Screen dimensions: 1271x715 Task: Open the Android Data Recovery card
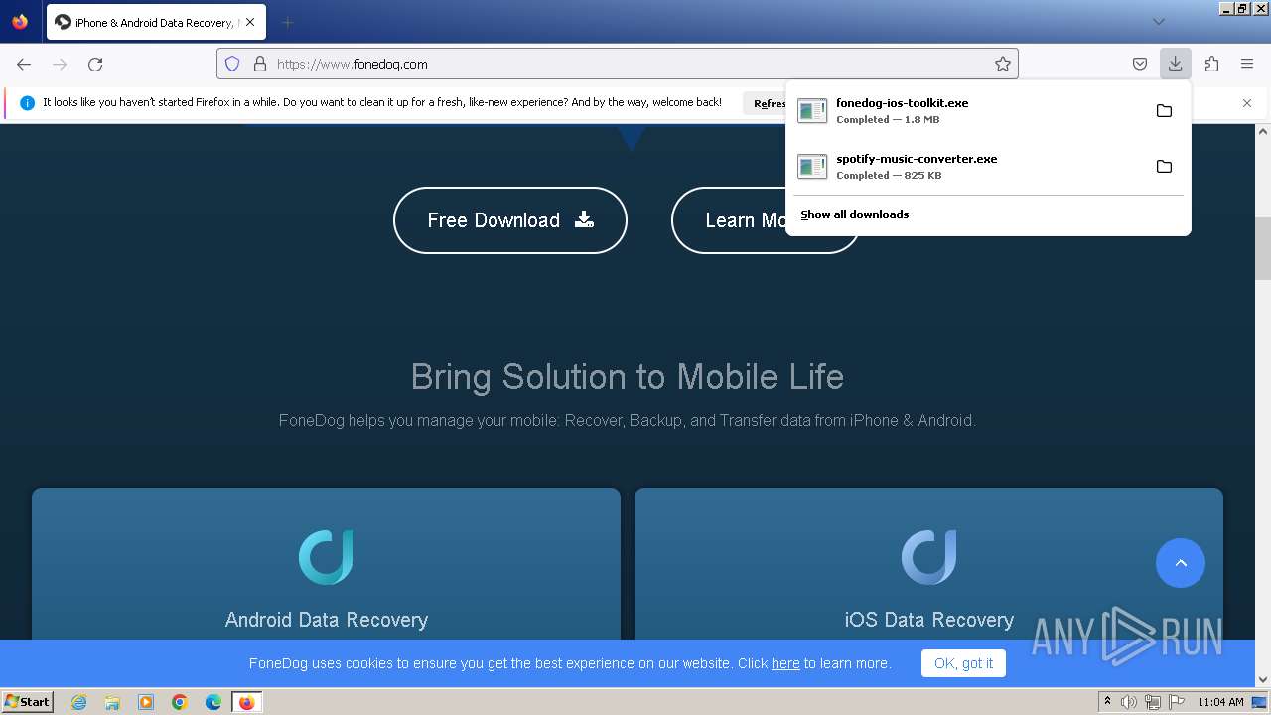(326, 564)
